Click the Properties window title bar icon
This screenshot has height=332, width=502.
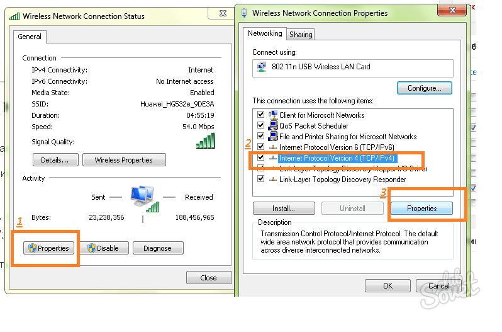point(244,13)
